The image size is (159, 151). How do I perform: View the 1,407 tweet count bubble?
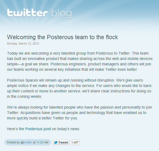75,142
